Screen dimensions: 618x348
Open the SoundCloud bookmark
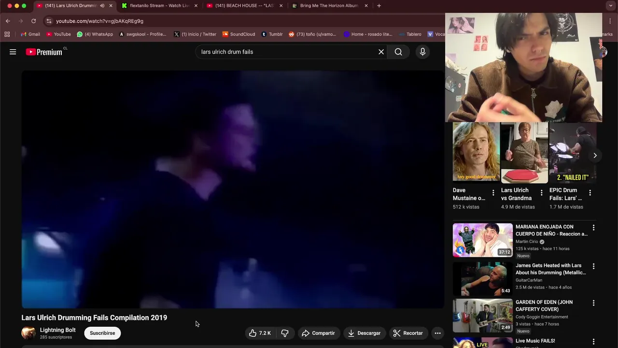(x=239, y=34)
